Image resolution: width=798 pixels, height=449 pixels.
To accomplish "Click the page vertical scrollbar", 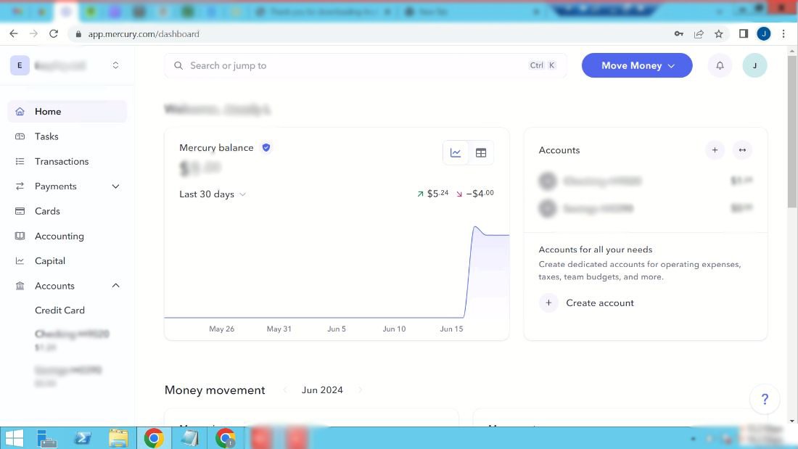I will coord(792,131).
